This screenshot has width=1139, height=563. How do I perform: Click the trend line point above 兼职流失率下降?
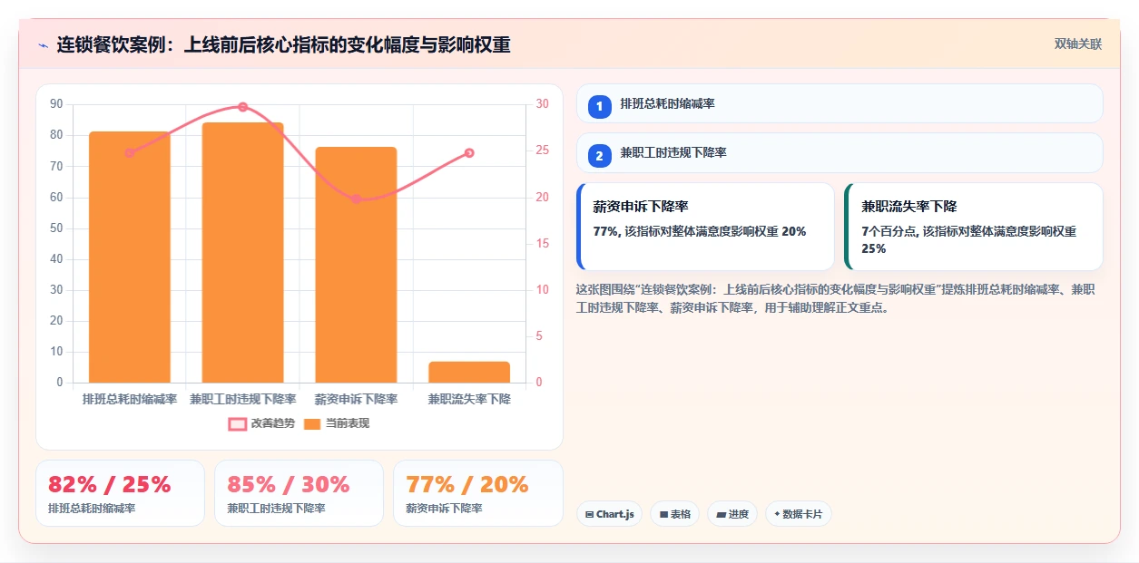point(469,153)
